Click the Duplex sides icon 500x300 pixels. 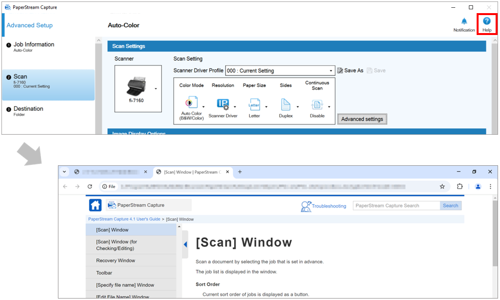(x=285, y=105)
